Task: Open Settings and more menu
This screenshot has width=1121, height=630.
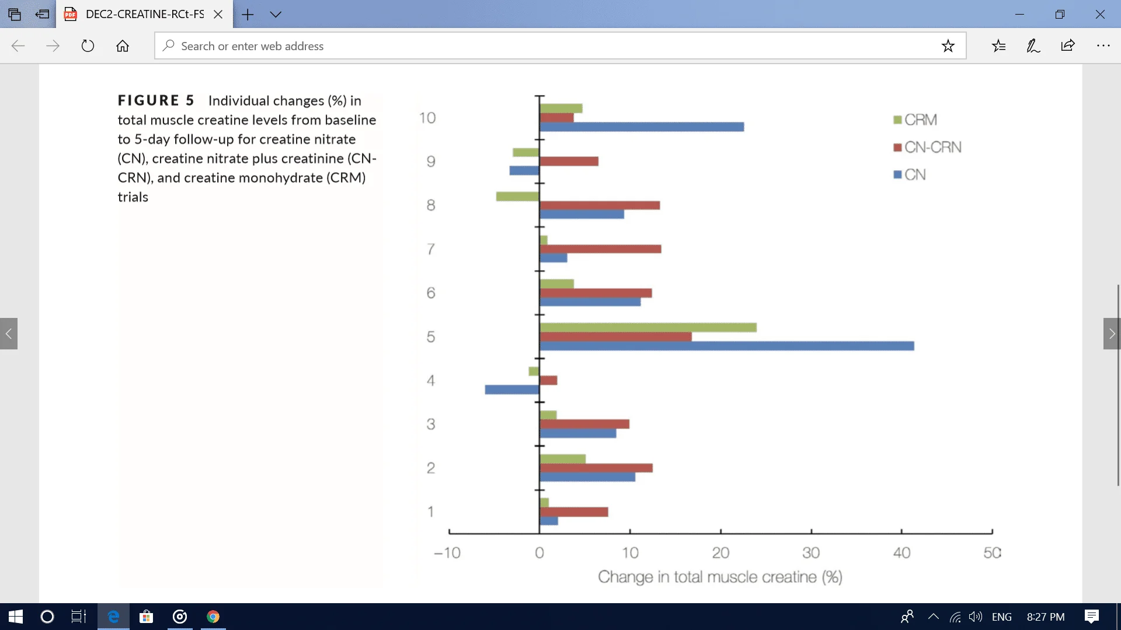Action: coord(1103,46)
